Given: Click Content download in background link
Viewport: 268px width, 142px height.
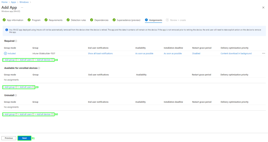Looking at the screenshot, I should (236, 53).
